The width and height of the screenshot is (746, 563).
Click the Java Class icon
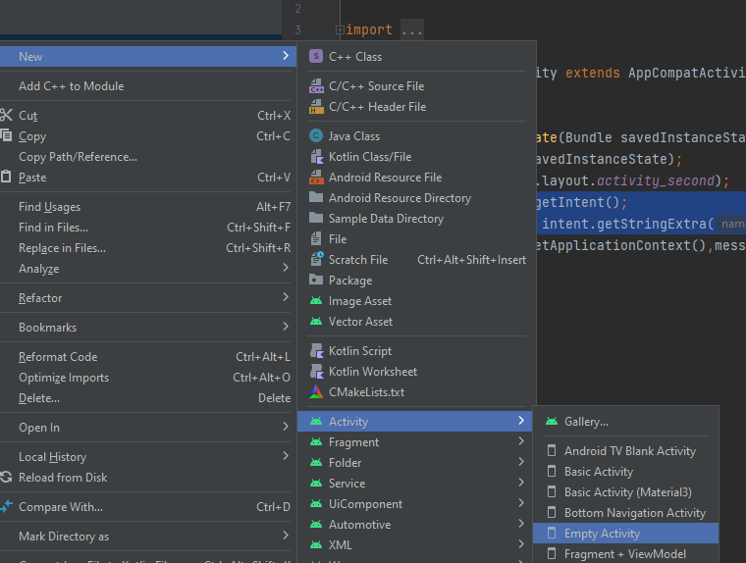pos(316,136)
